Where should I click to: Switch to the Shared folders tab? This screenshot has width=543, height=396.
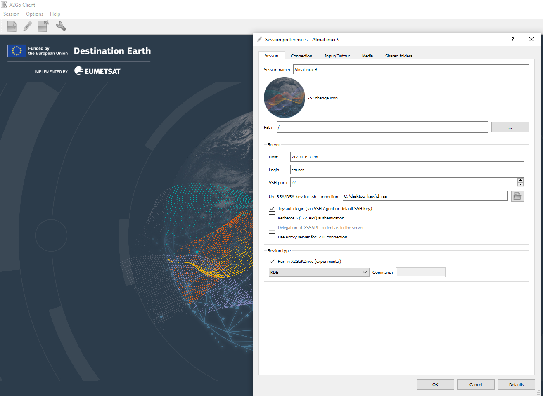[x=398, y=56]
